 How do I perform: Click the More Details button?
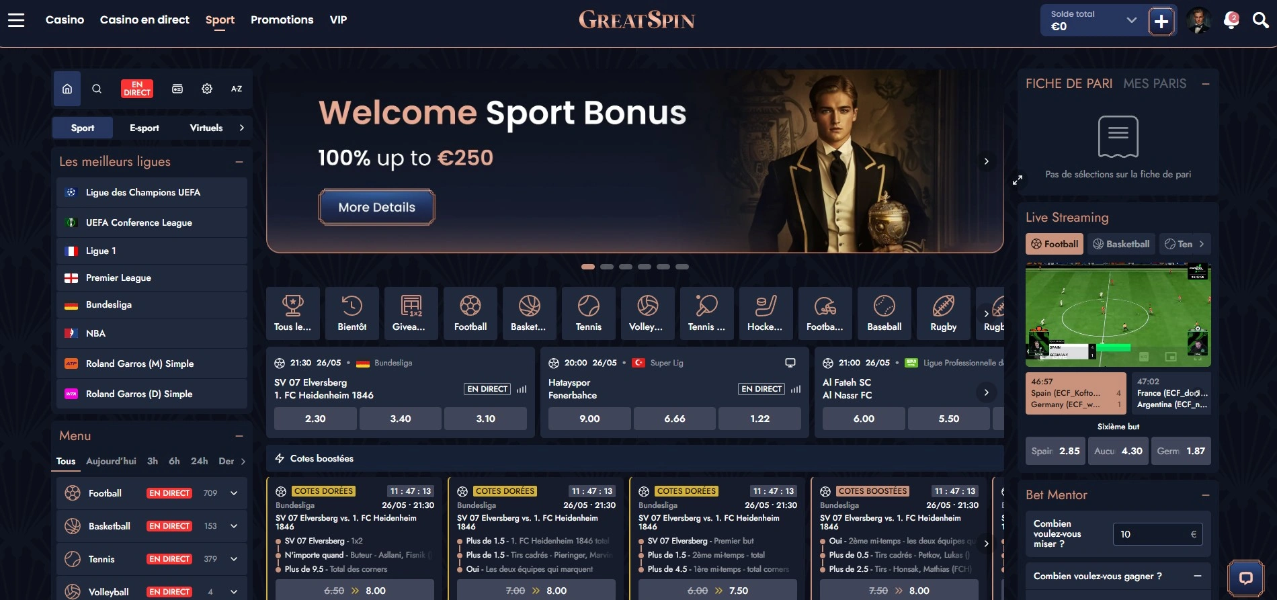click(376, 207)
